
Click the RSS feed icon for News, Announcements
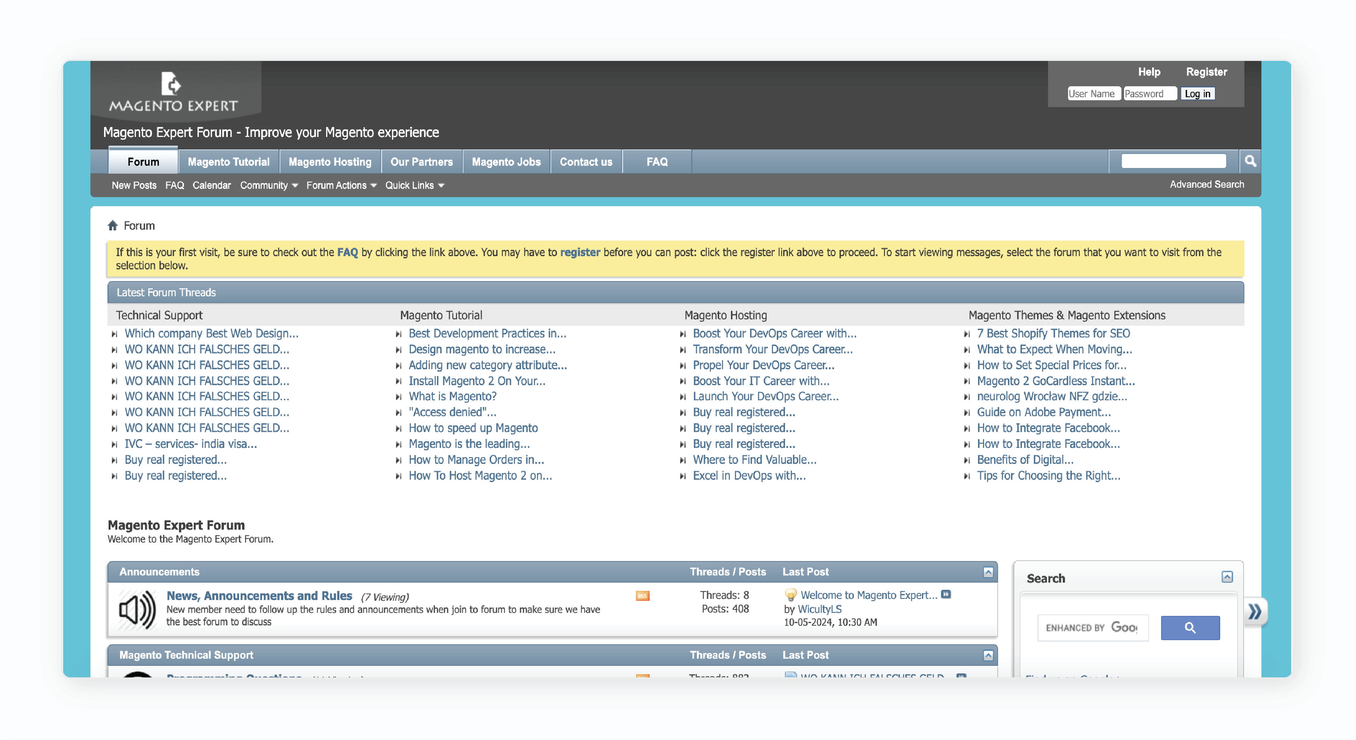coord(642,596)
